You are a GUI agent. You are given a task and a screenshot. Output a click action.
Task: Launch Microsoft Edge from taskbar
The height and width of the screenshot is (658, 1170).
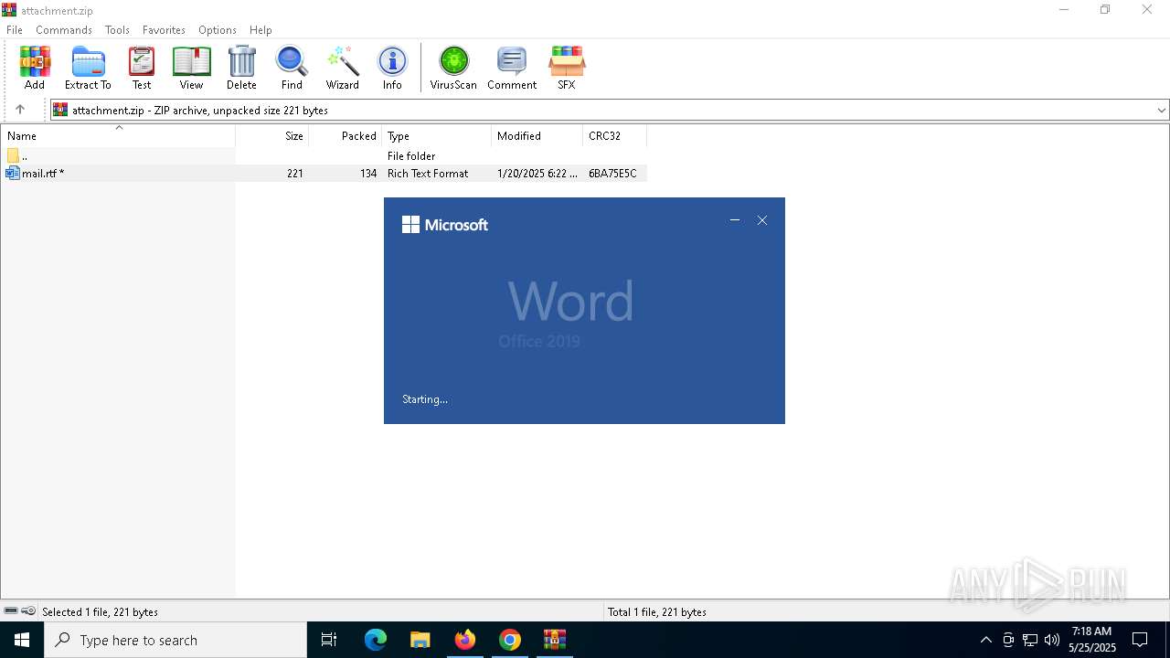pyautogui.click(x=376, y=640)
